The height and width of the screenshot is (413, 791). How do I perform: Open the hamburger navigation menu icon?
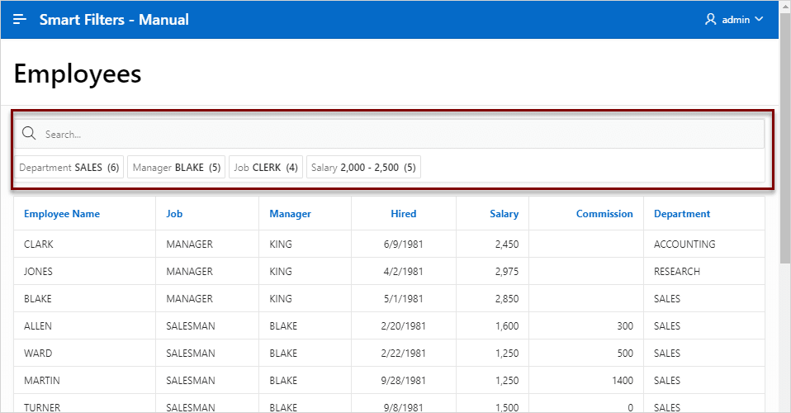pyautogui.click(x=20, y=19)
